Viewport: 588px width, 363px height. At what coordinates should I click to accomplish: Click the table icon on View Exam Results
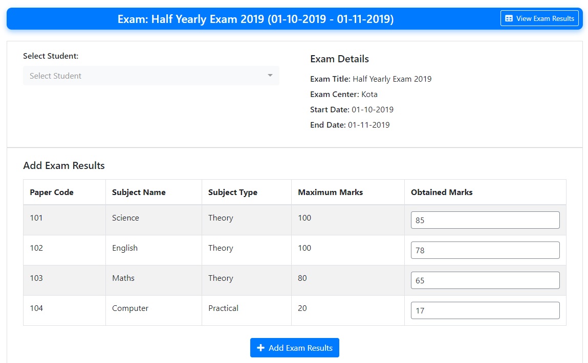tap(509, 18)
